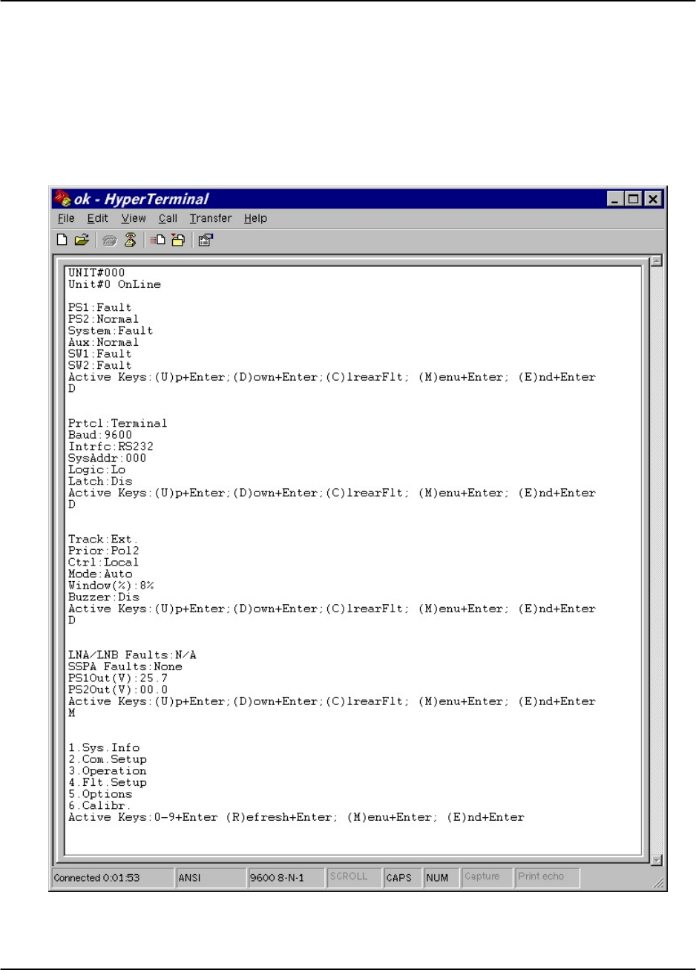Click the '3.Operation' menu line
This screenshot has height=970, width=696.
tap(108, 770)
